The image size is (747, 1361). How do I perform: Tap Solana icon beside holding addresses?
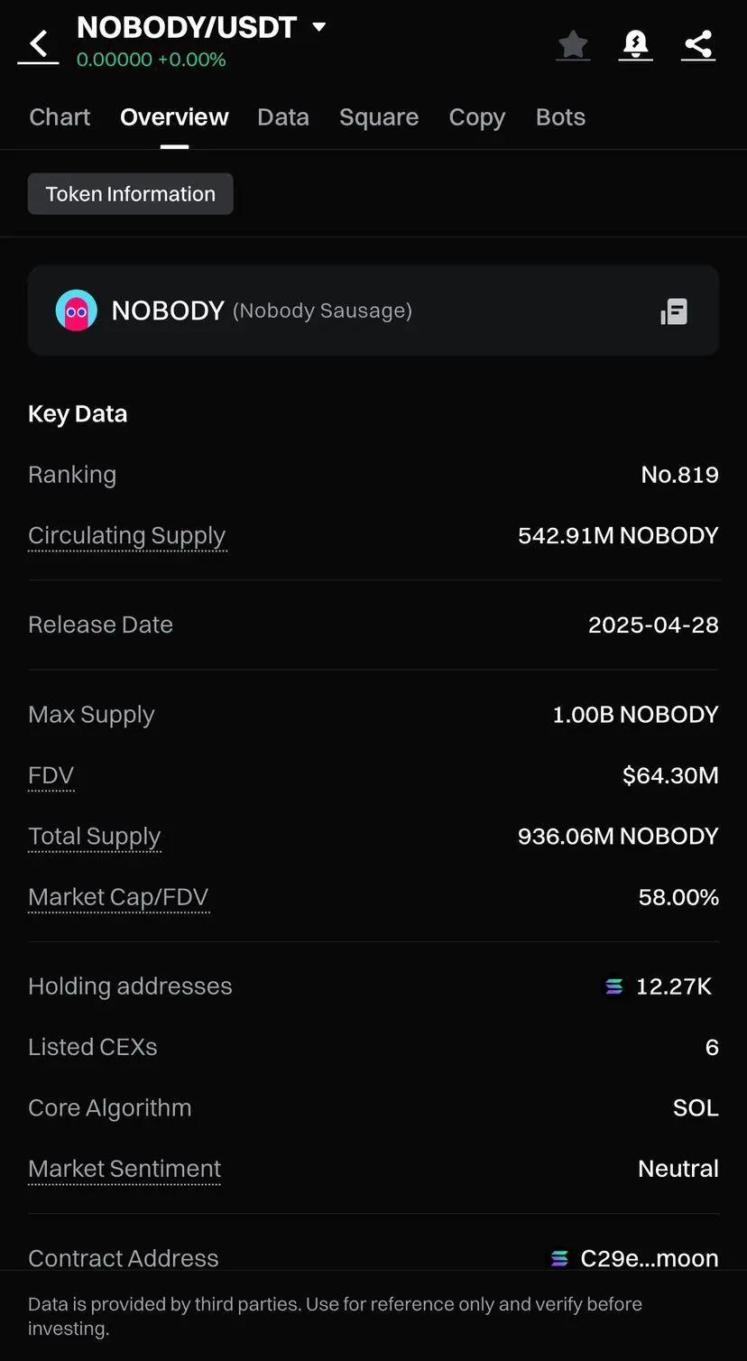[614, 986]
